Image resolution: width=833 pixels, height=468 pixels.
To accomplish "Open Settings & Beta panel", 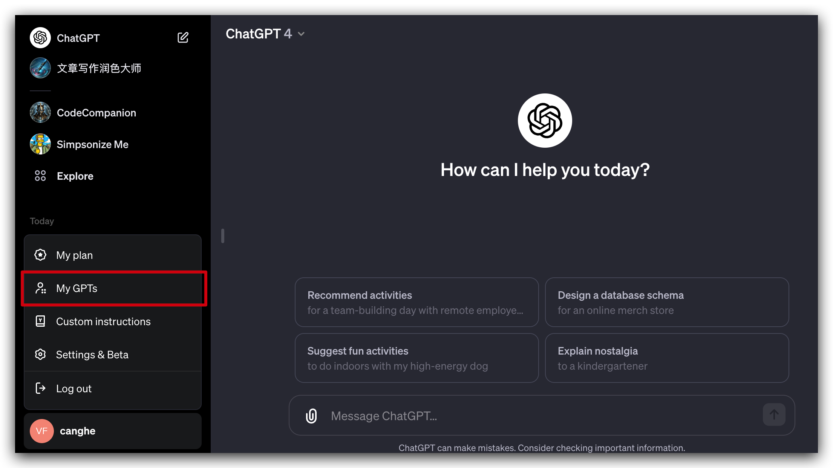I will 92,355.
